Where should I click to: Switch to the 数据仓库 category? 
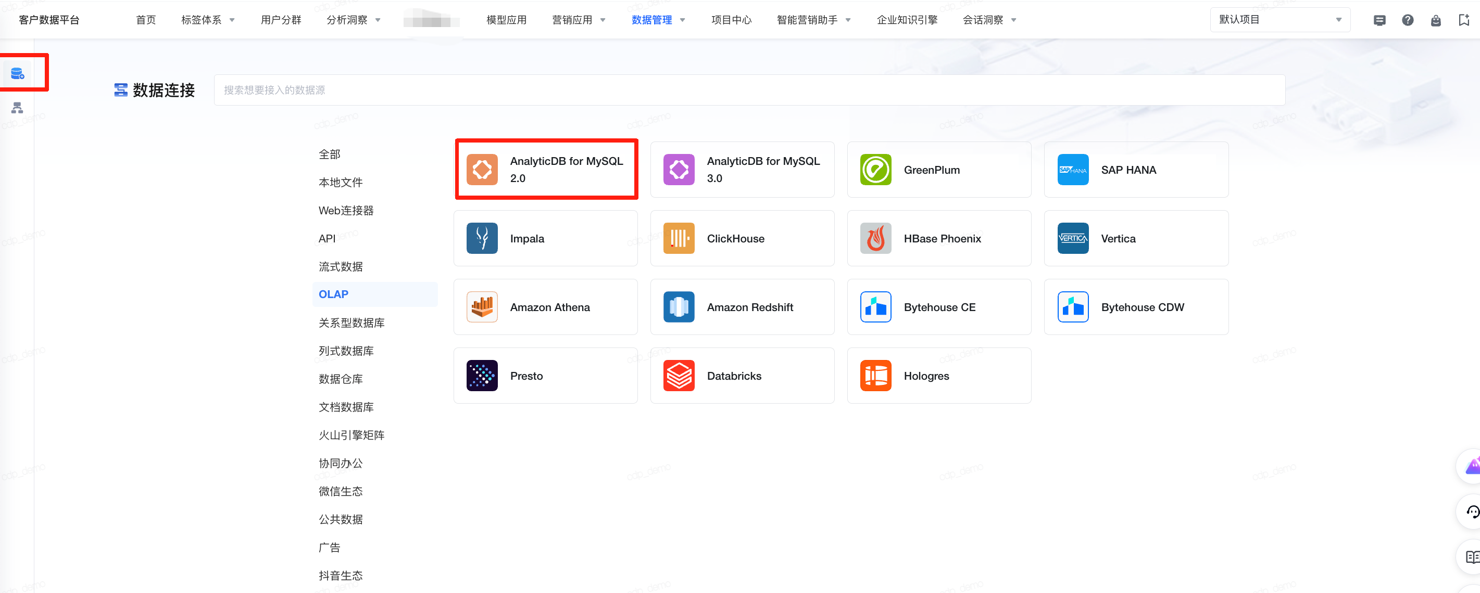click(x=340, y=379)
